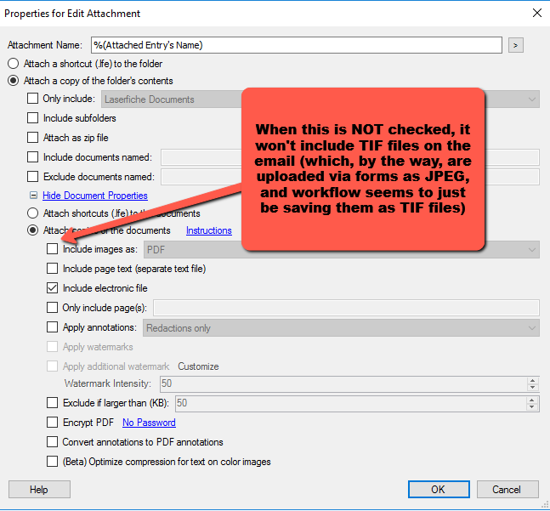Screen dimensions: 550x511
Task: Select Attach a shortcut (.lfe) to the folder
Action: coord(14,64)
